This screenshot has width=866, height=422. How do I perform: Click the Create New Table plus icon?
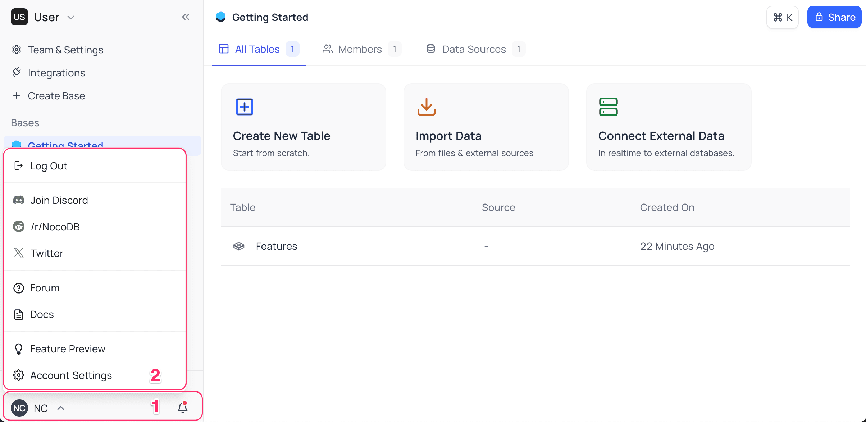point(245,107)
